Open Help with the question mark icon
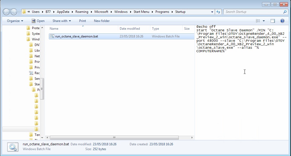This screenshot has height=156, width=291. pos(282,21)
